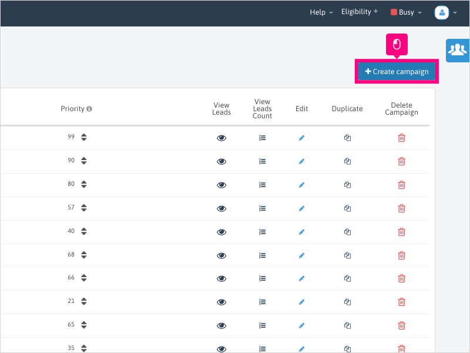The image size is (470, 353).
Task: Adjust priority stepper for the 65 row
Action: point(83,325)
